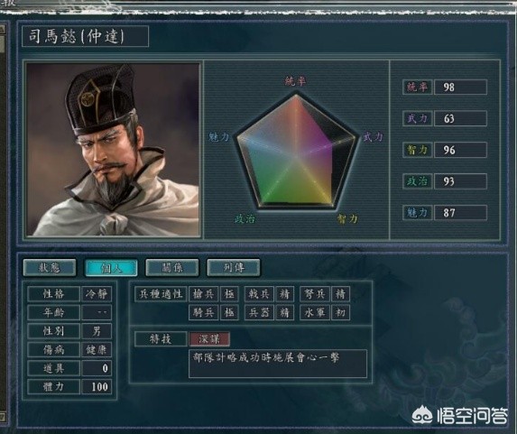Select the 武力 stat label
517x434 pixels.
coord(417,118)
